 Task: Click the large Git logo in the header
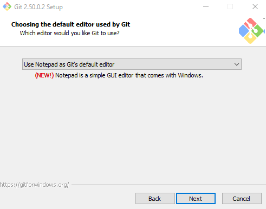[251, 31]
